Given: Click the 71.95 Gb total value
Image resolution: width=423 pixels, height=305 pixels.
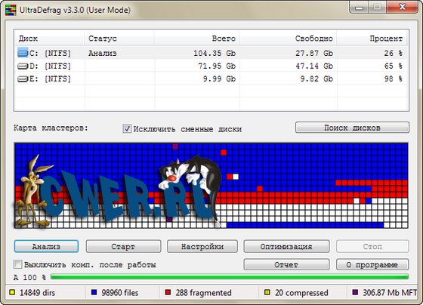Looking at the screenshot, I should pyautogui.click(x=217, y=66).
